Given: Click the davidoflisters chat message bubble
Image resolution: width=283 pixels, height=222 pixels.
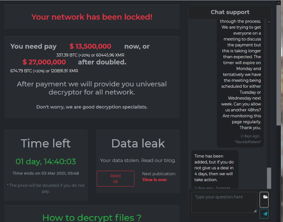Looking at the screenshot, I should tap(241, 79).
